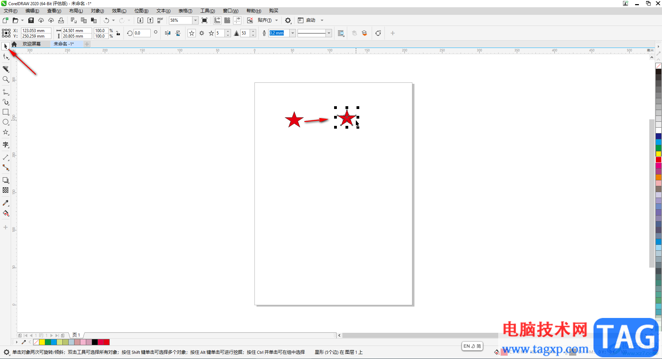This screenshot has height=359, width=662.
Task: Select the Parallel Dimension tool
Action: pyautogui.click(x=6, y=158)
